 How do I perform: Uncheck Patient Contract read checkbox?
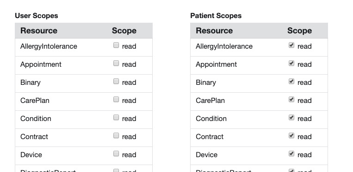click(x=291, y=135)
